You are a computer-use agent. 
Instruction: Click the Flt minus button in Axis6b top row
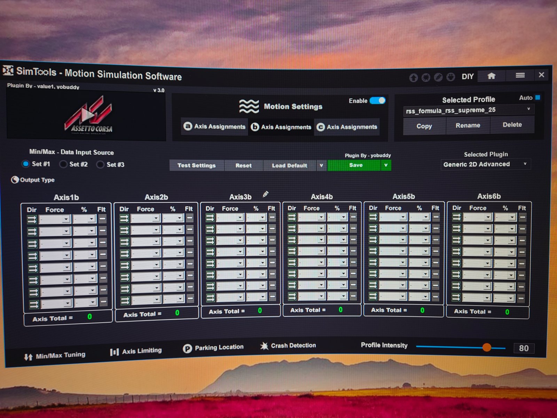click(x=522, y=217)
